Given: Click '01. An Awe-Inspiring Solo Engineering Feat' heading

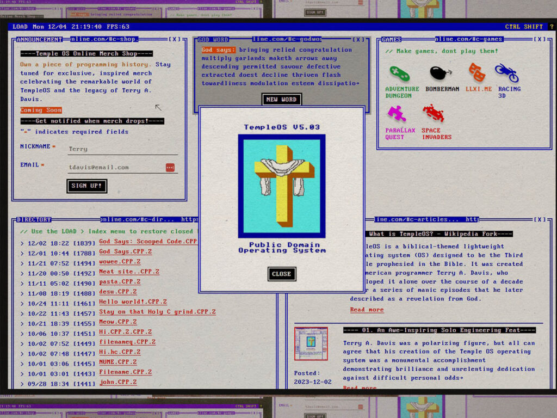Looking at the screenshot, I should pos(440,330).
